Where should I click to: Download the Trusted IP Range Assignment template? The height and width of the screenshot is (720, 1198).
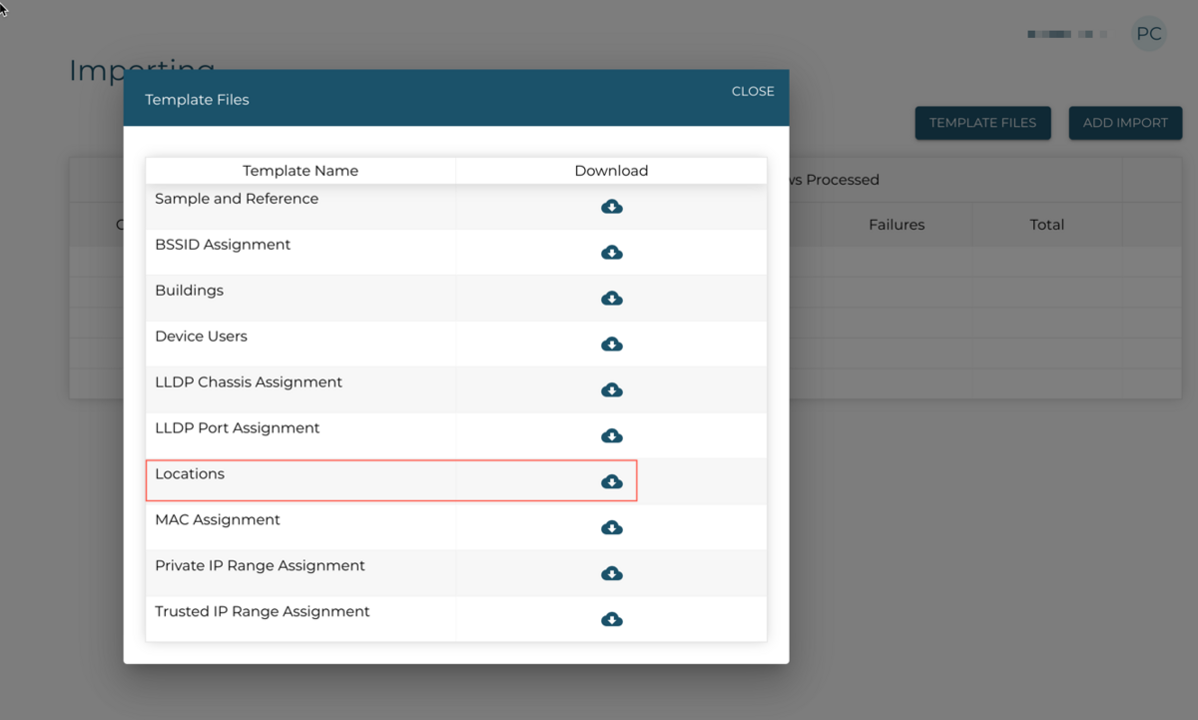click(612, 620)
